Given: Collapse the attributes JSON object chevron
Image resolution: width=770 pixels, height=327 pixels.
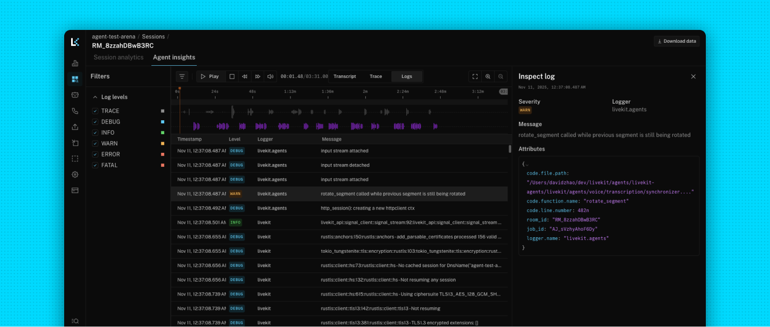Looking at the screenshot, I should tap(527, 165).
